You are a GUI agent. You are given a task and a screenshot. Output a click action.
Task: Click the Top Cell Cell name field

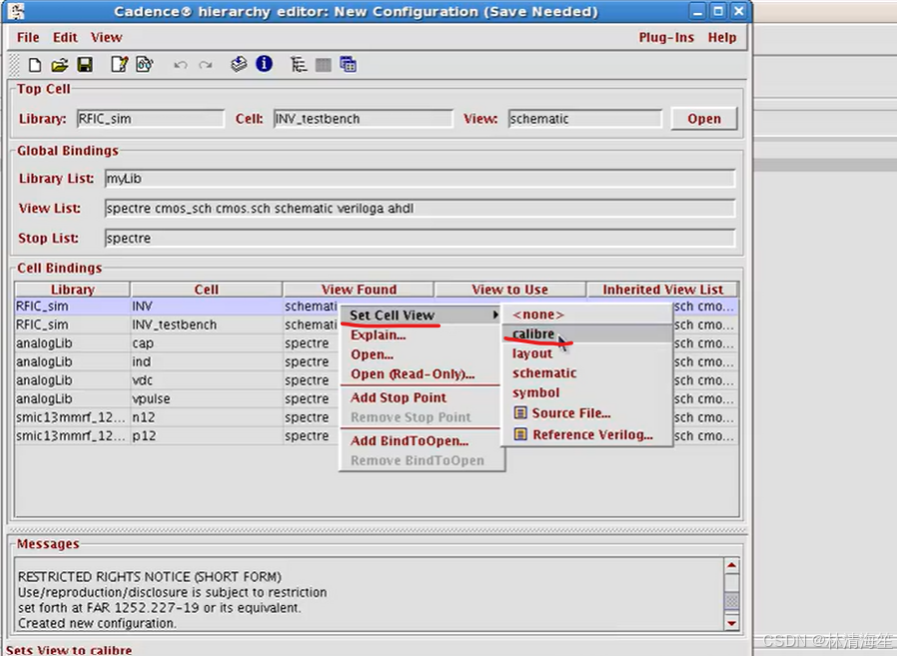pyautogui.click(x=364, y=119)
